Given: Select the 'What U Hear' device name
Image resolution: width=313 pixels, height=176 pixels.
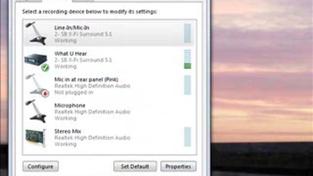Looking at the screenshot, I should tap(70, 54).
